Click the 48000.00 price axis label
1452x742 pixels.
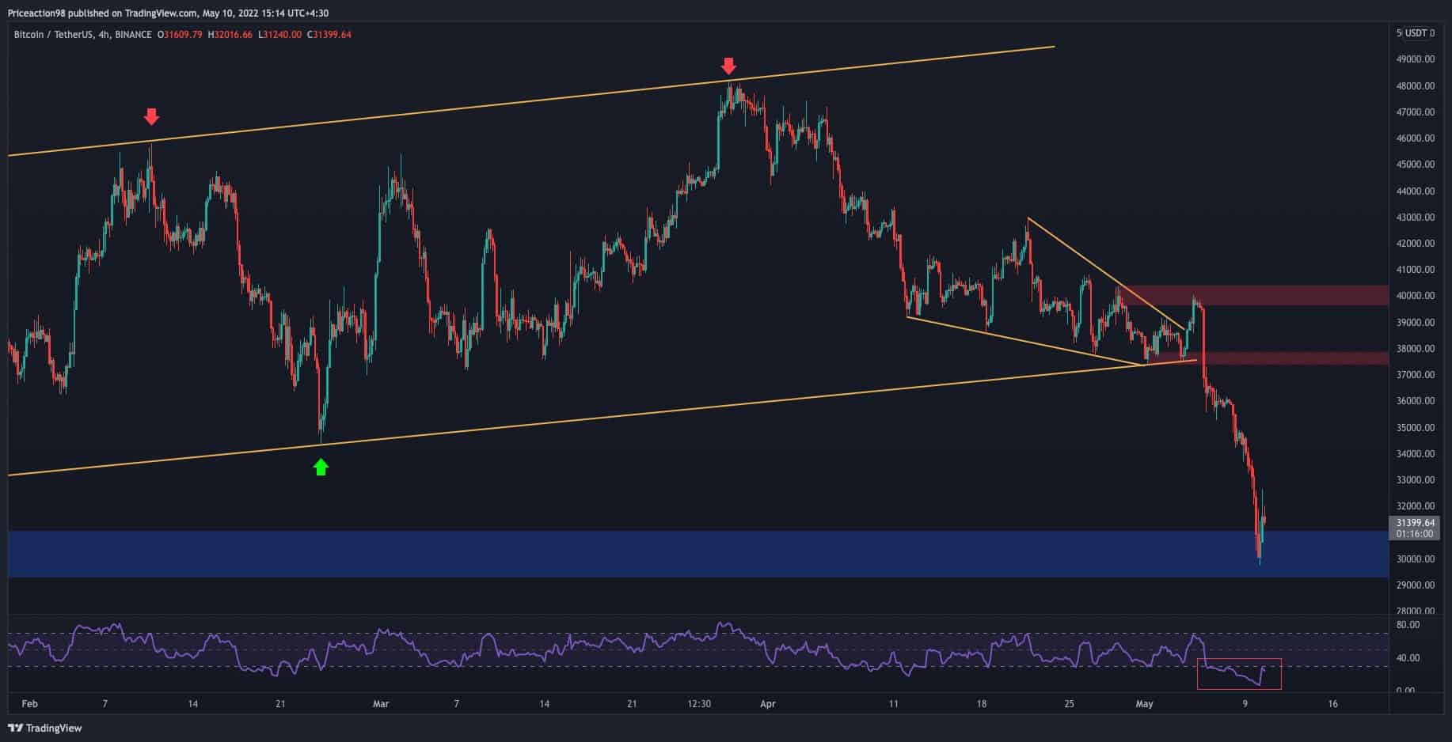(1416, 86)
